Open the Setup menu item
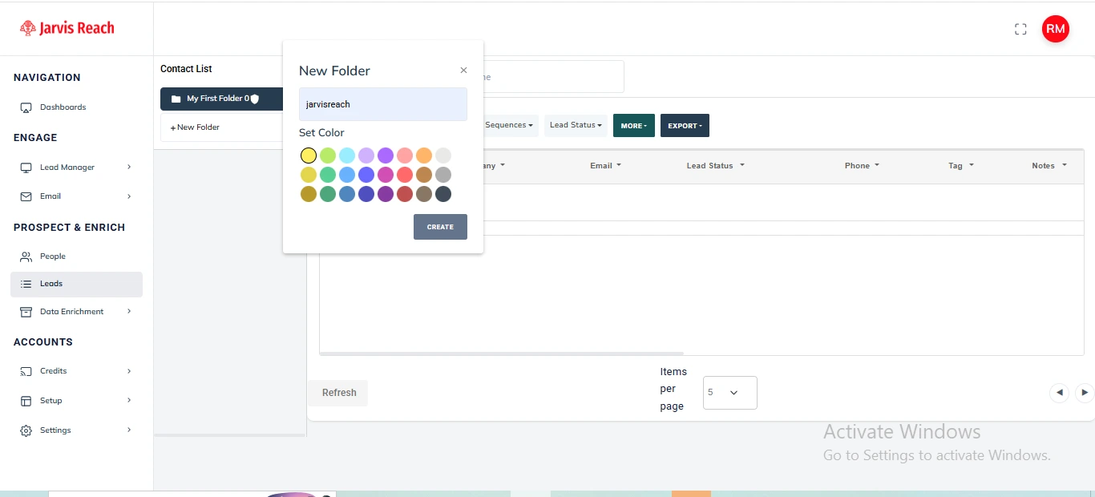The image size is (1095, 497). (x=51, y=401)
